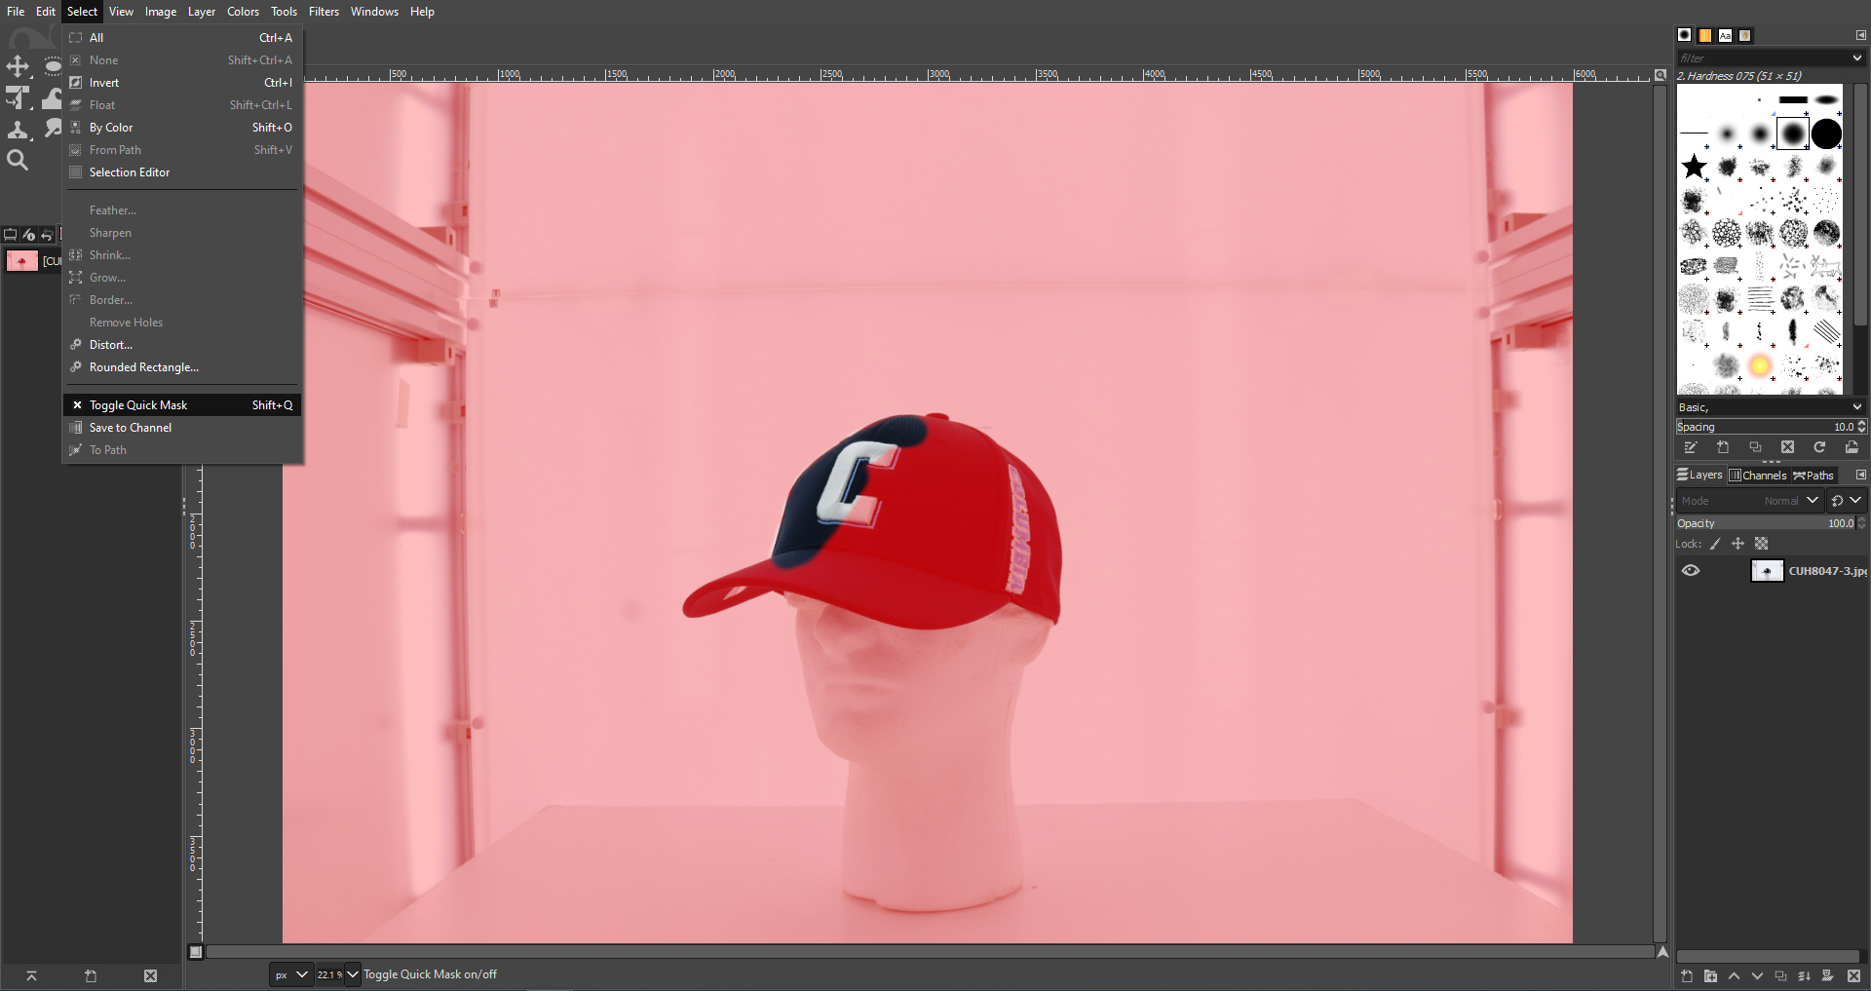1871x991 pixels.
Task: Open the zoom percentage dropdown
Action: (x=352, y=974)
